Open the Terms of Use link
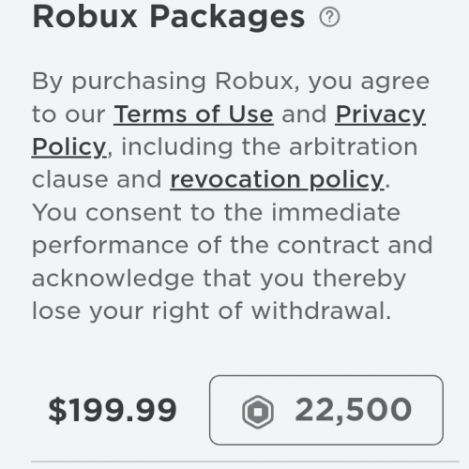 pyautogui.click(x=193, y=114)
